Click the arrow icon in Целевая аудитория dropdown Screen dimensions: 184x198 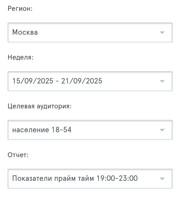click(162, 130)
